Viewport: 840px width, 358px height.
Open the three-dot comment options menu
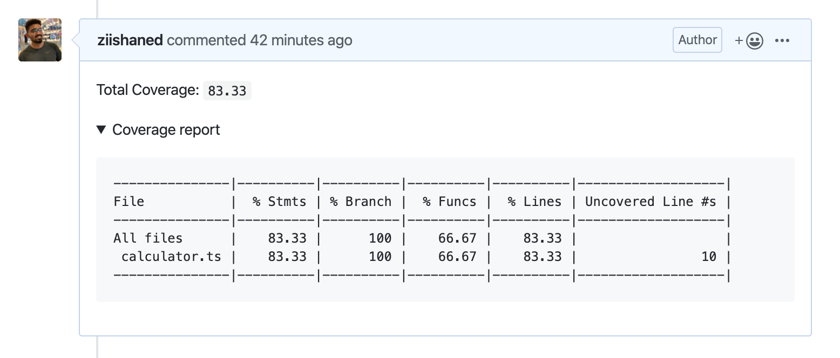pos(782,40)
